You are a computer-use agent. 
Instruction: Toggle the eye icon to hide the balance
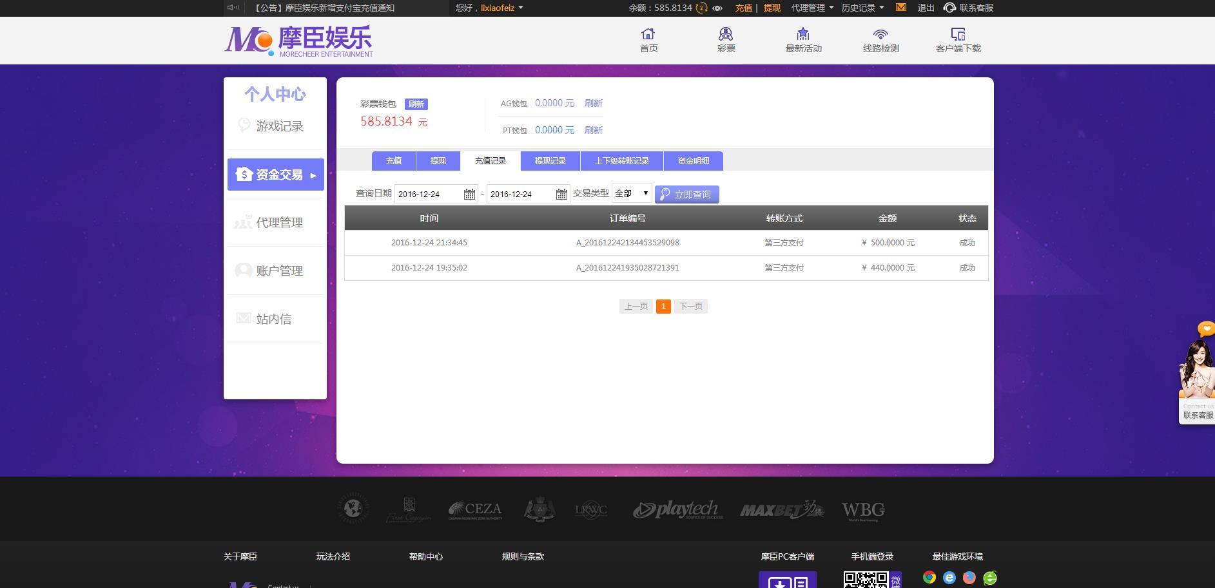tap(717, 8)
